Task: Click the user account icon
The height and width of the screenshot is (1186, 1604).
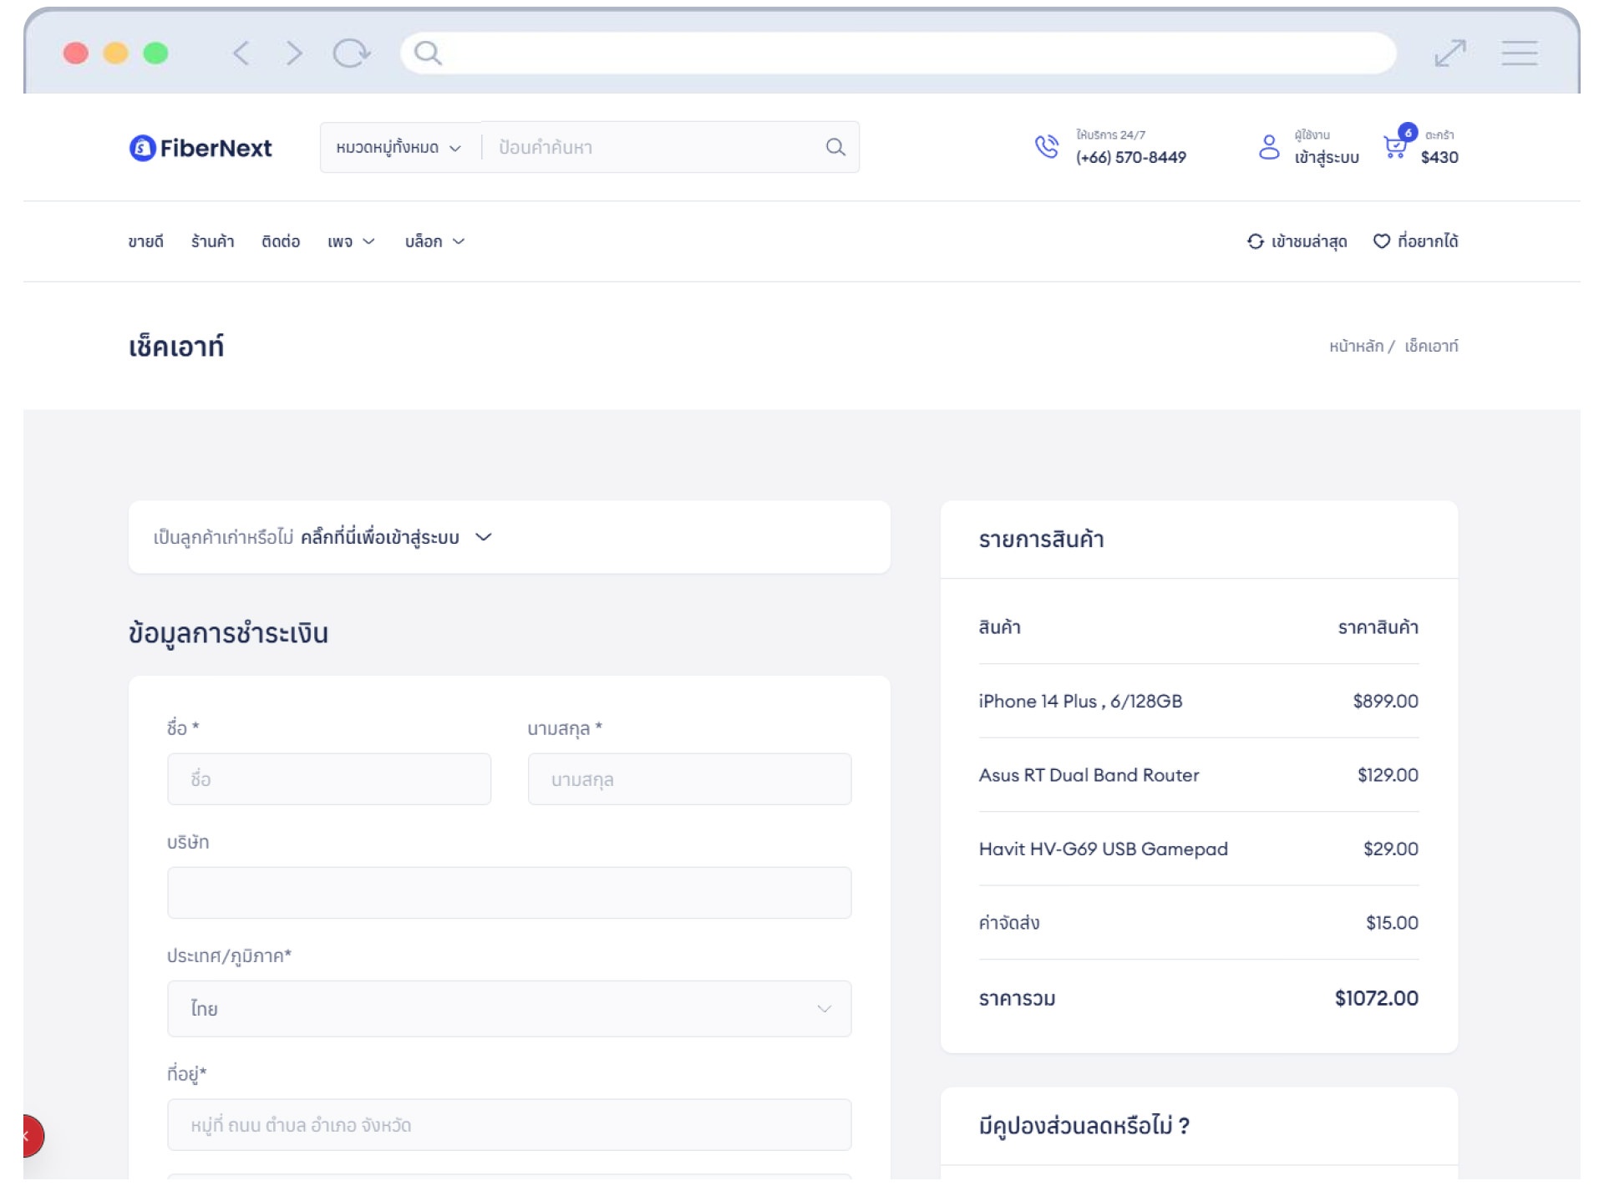Action: [1269, 147]
